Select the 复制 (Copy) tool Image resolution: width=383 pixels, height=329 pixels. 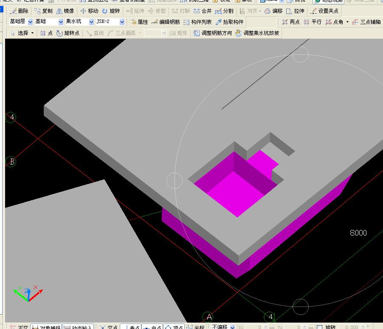pos(43,11)
